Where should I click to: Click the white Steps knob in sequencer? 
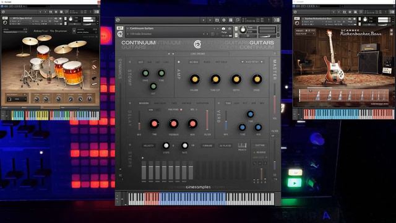coord(166,146)
